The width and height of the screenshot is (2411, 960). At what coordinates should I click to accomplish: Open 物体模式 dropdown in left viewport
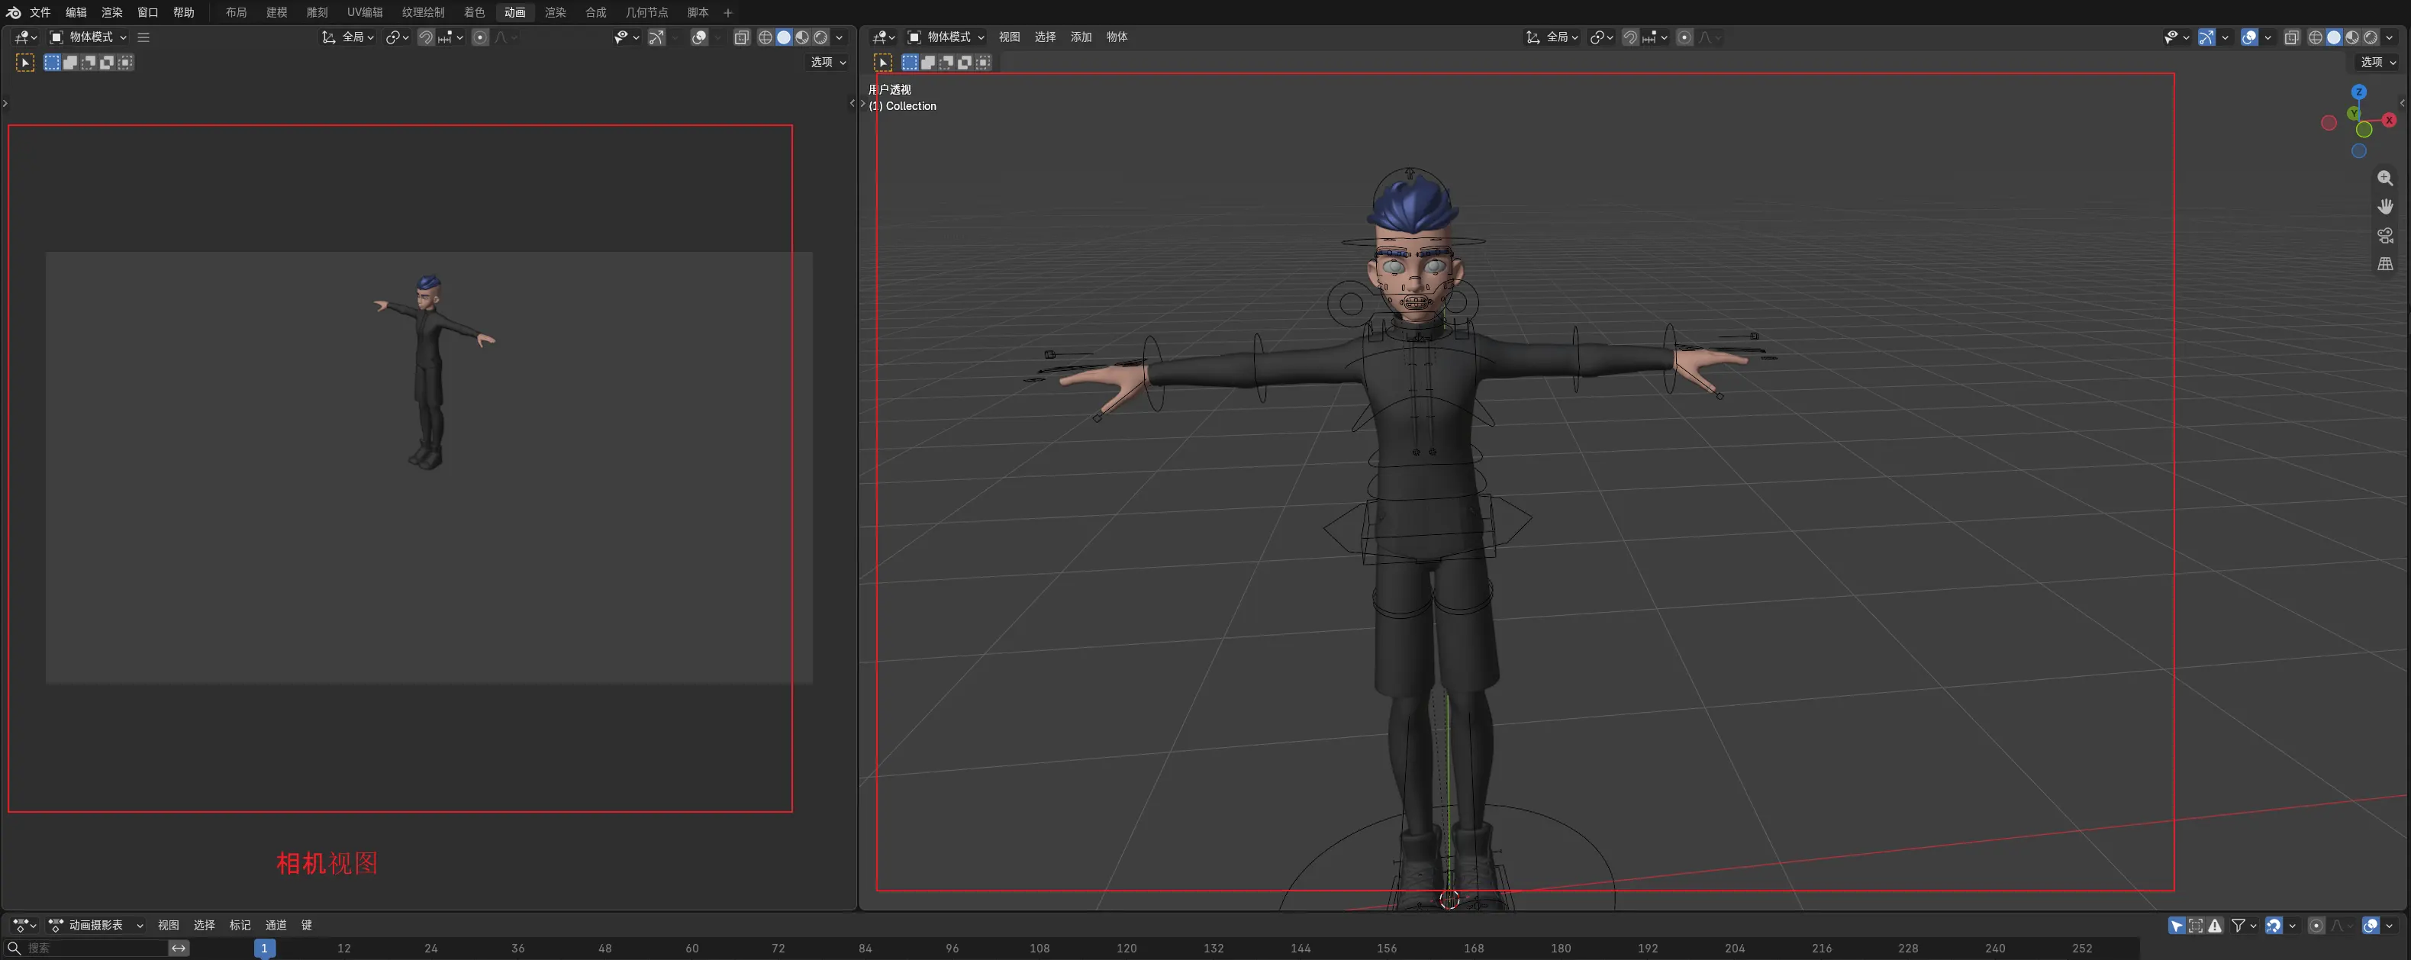(88, 37)
